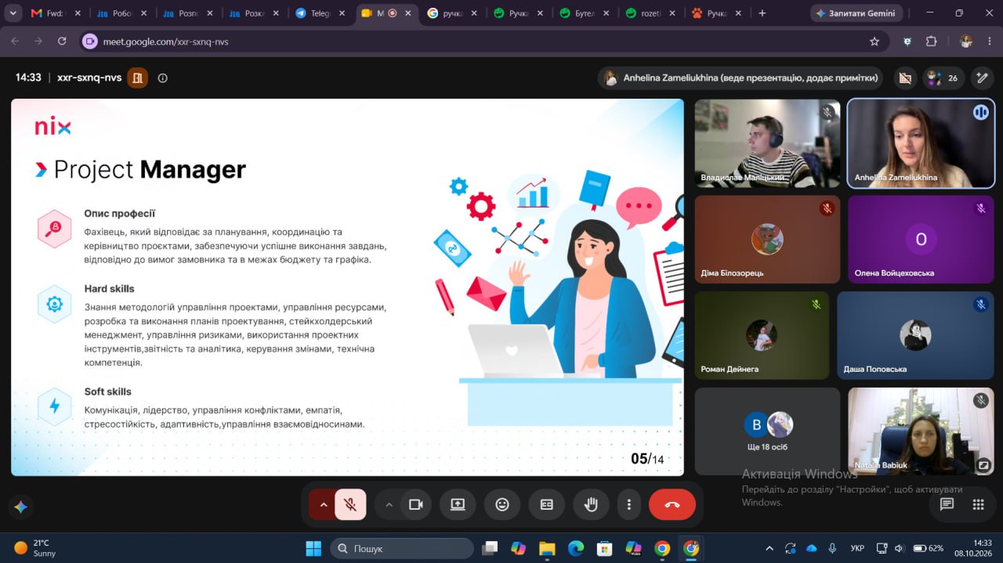Click the 'Запитати Gemini' button
Image resolution: width=1003 pixels, height=563 pixels.
(x=856, y=13)
